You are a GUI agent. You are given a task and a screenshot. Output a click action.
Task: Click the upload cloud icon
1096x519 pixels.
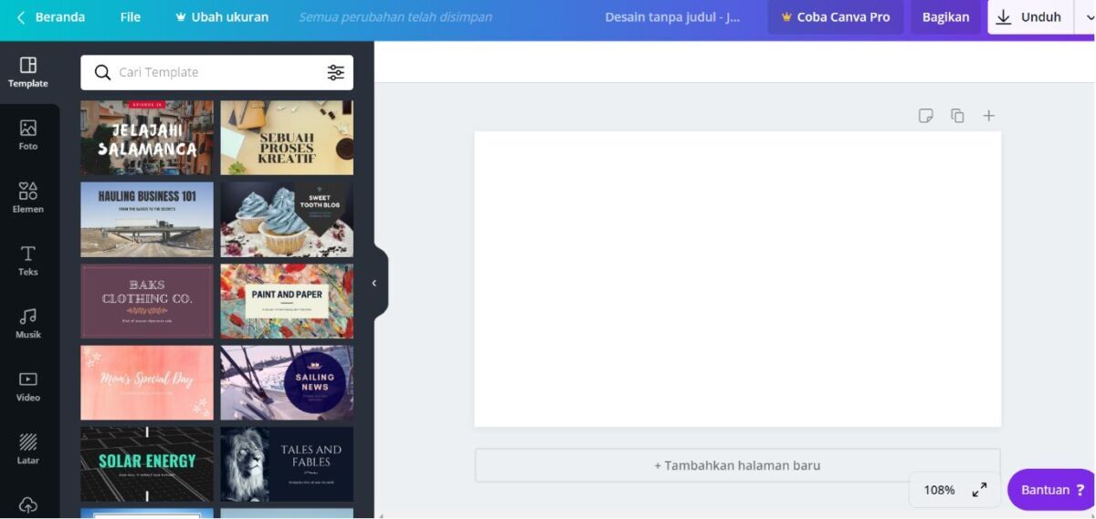[28, 504]
